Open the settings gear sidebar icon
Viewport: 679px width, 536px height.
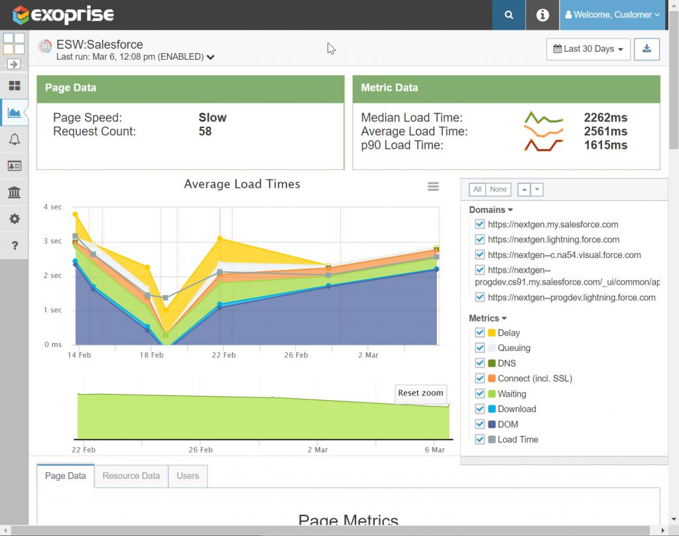point(15,219)
